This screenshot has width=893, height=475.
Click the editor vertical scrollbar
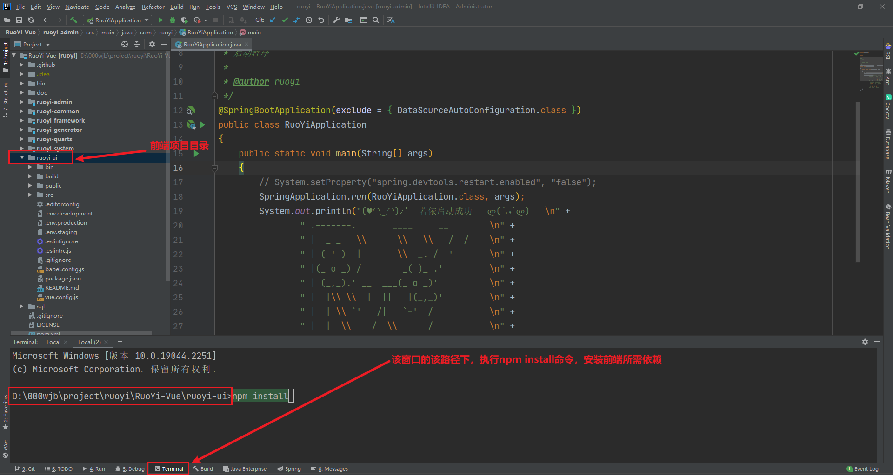click(857, 181)
